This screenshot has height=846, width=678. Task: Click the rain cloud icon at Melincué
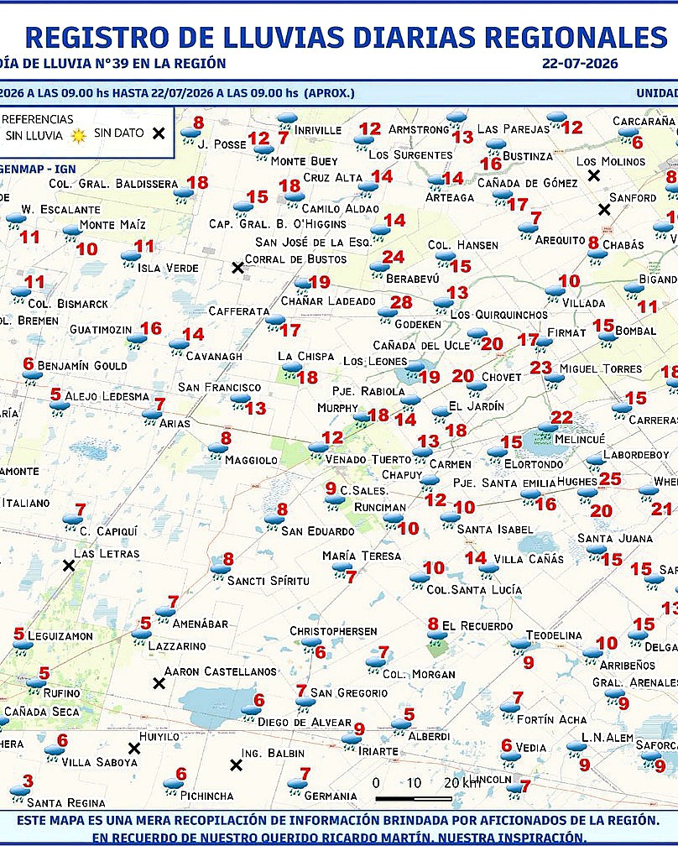[x=547, y=430]
